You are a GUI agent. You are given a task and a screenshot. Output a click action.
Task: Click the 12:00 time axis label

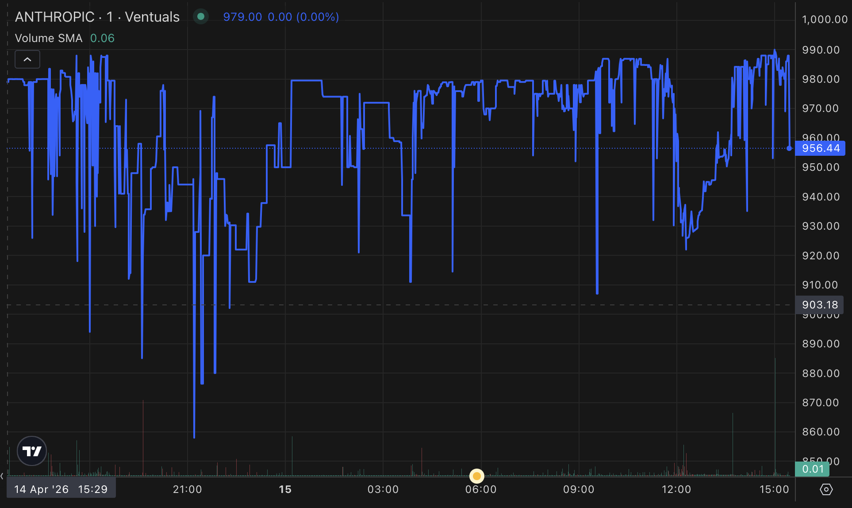[676, 489]
